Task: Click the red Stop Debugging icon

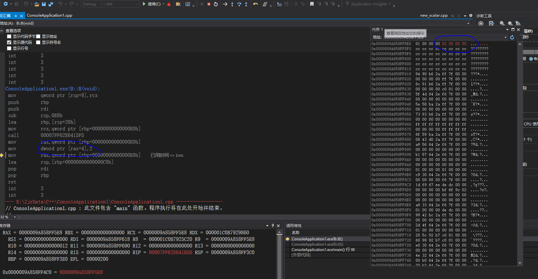Action: (x=209, y=4)
